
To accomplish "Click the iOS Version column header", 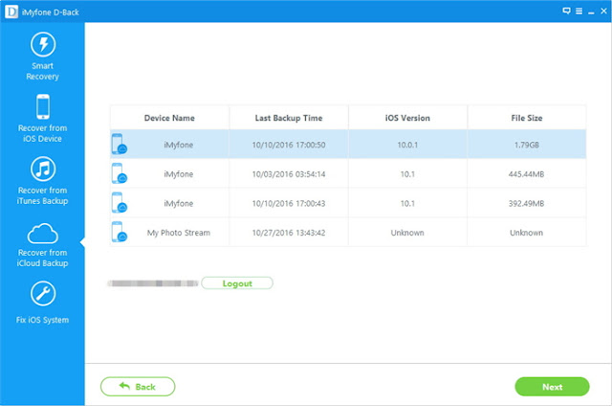I will [407, 118].
